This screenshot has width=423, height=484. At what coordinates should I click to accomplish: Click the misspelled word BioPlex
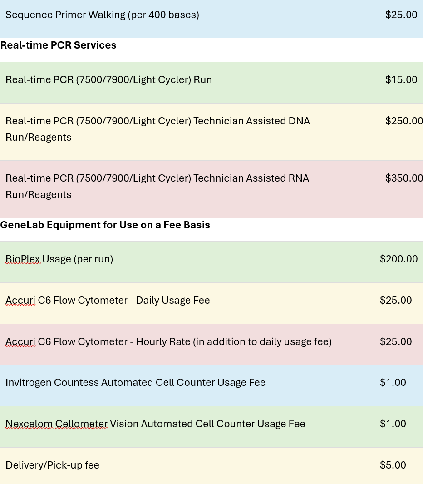23,259
